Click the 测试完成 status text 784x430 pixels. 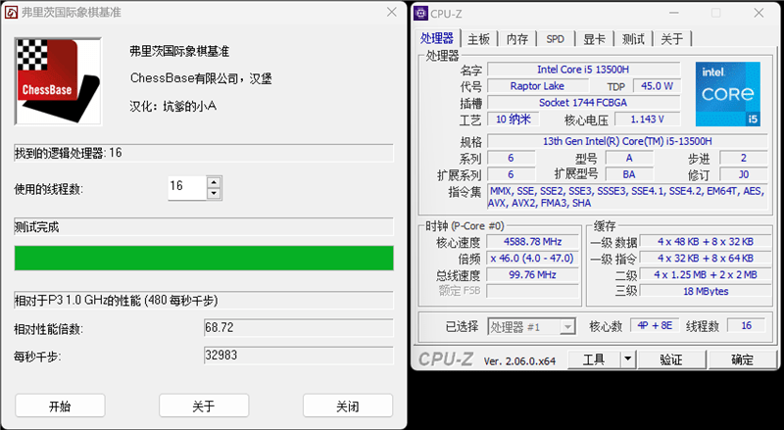(36, 227)
